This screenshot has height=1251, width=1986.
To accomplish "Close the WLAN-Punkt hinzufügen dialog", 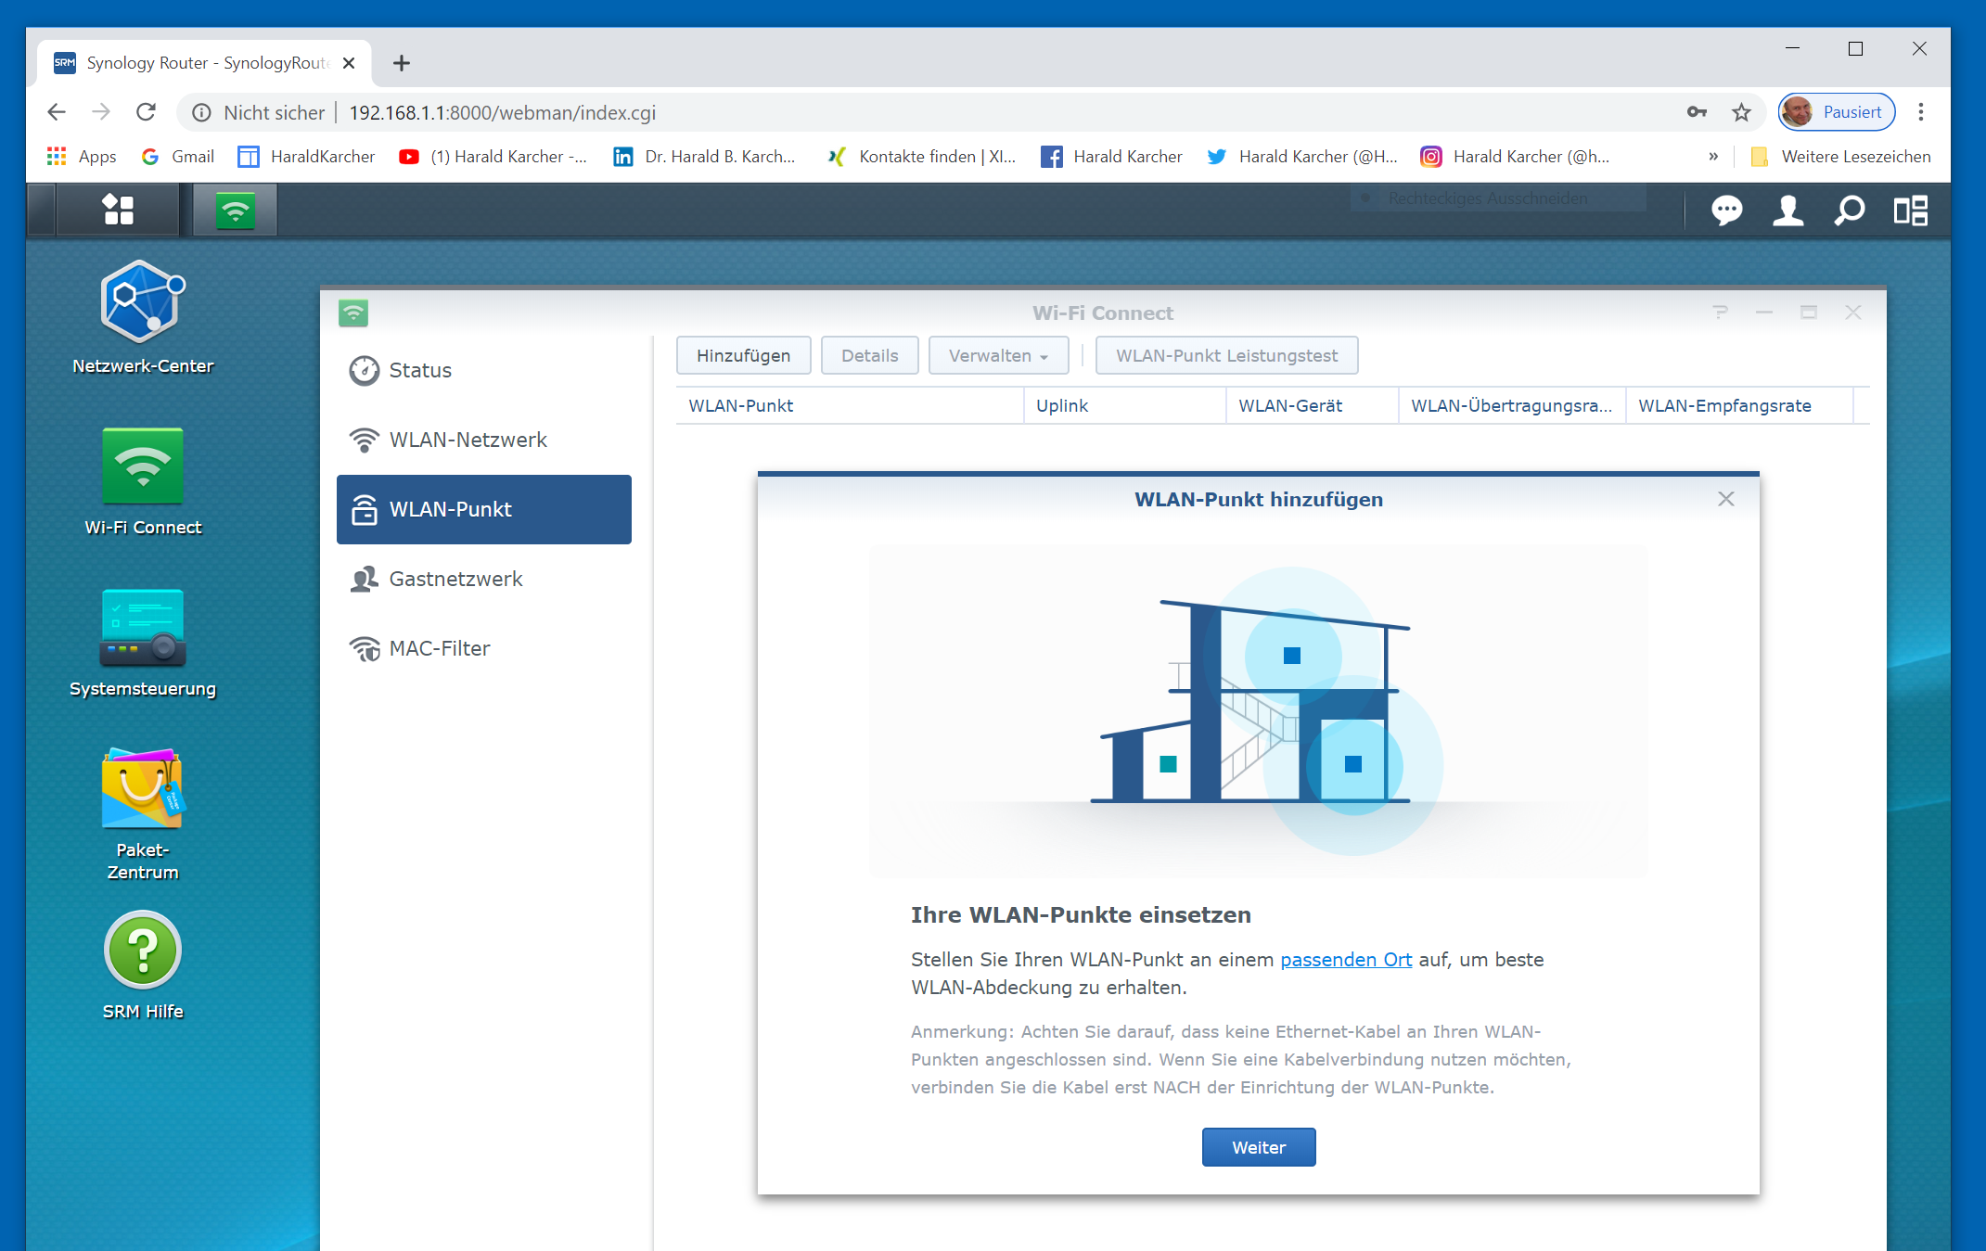I will pos(1725,499).
